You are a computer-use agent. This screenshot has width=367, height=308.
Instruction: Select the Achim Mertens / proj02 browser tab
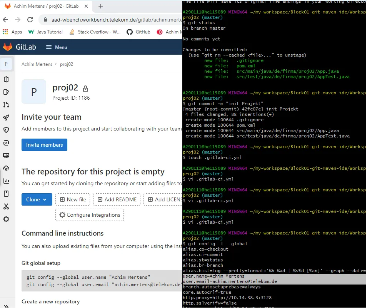[x=46, y=6]
